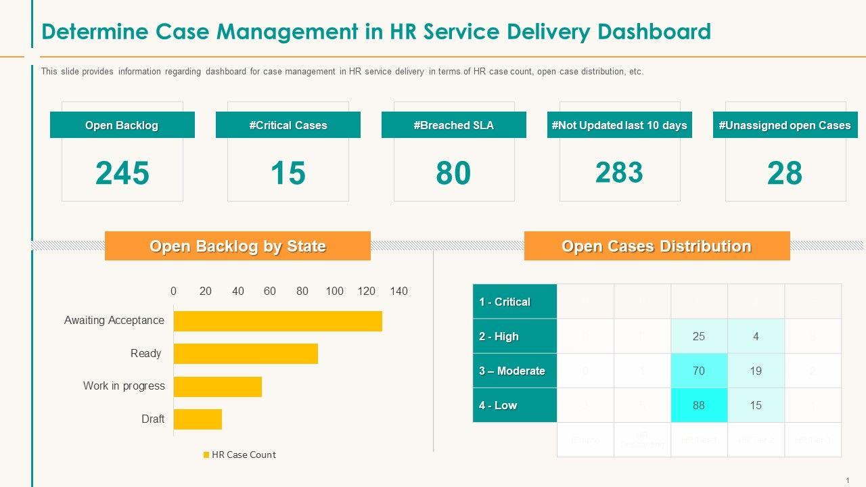866x487 pixels.
Task: Select the 2 - High row header
Action: pyautogui.click(x=514, y=336)
